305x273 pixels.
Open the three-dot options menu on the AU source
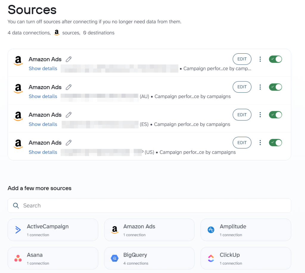pos(260,87)
